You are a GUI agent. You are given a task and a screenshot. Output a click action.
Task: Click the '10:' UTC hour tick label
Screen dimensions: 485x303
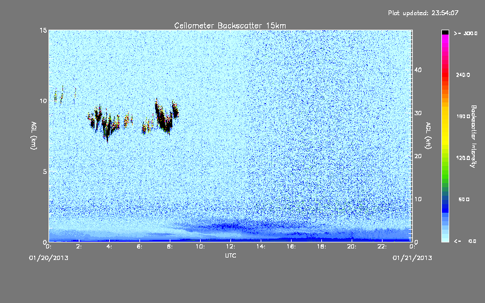(x=200, y=247)
